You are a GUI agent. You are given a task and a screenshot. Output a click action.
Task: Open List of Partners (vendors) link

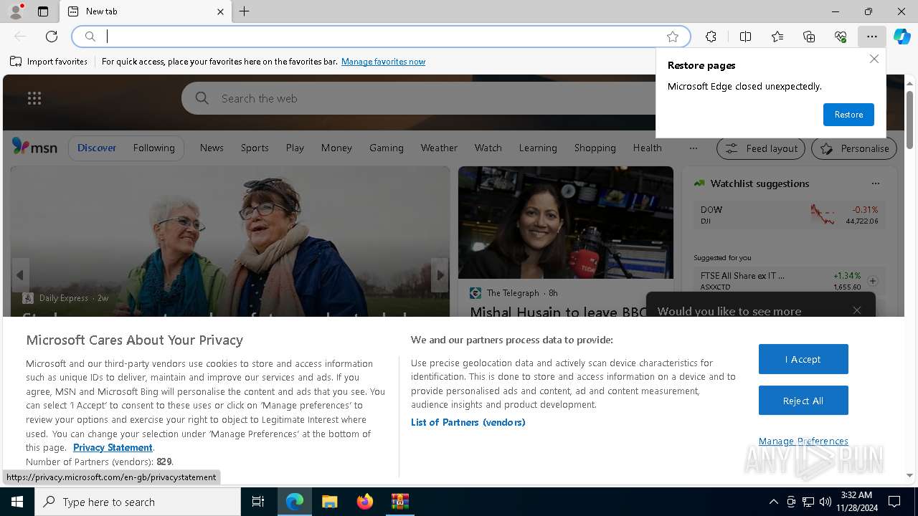[x=468, y=422]
